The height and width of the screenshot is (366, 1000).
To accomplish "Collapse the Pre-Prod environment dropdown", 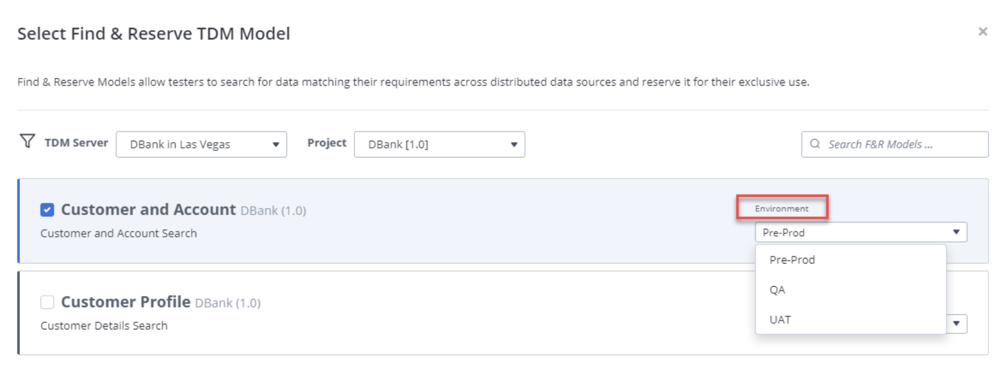I will [x=861, y=232].
